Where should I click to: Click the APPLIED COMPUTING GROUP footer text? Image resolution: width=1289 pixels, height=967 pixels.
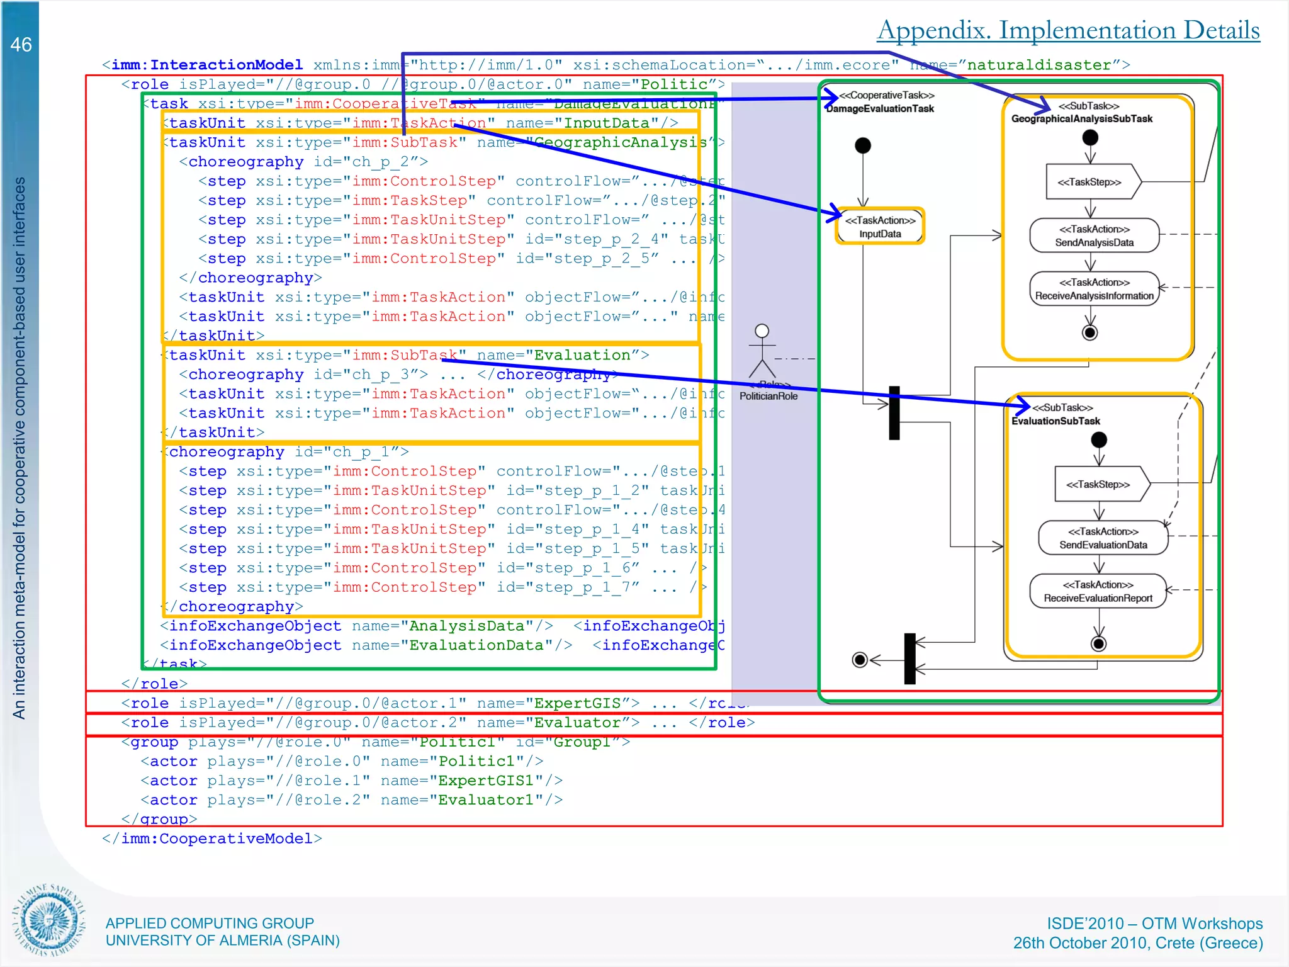(x=210, y=923)
